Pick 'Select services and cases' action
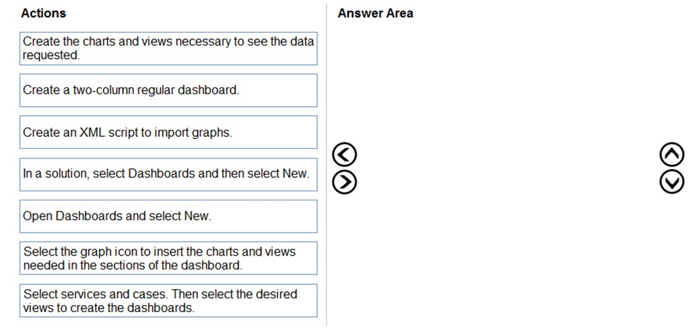 168,300
